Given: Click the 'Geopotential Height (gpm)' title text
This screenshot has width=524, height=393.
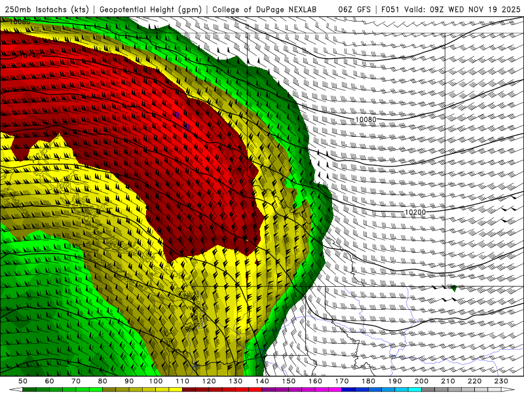Looking at the screenshot, I should [x=151, y=9].
